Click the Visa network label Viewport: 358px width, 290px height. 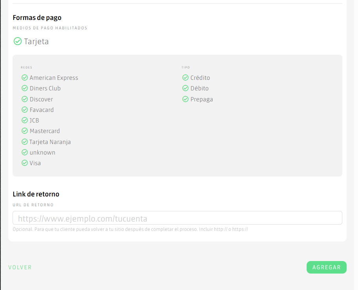pyautogui.click(x=35, y=163)
